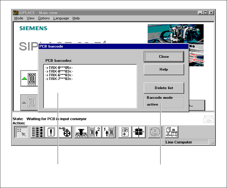Click the selection view icon with arrow cursor

[21, 132]
